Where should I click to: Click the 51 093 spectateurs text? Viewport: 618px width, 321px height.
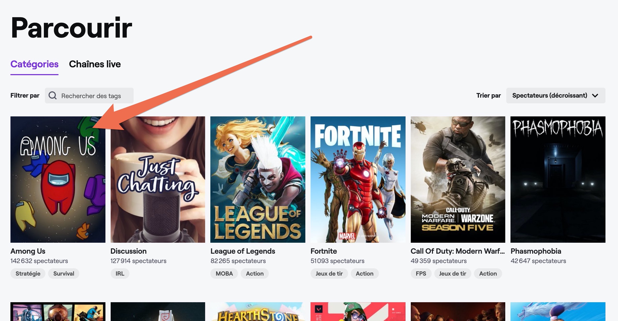pyautogui.click(x=337, y=261)
